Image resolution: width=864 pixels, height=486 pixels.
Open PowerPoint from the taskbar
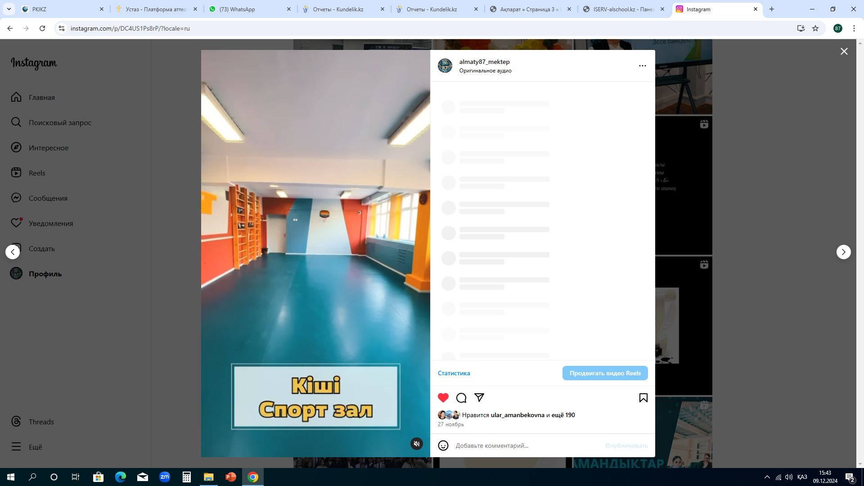click(231, 477)
